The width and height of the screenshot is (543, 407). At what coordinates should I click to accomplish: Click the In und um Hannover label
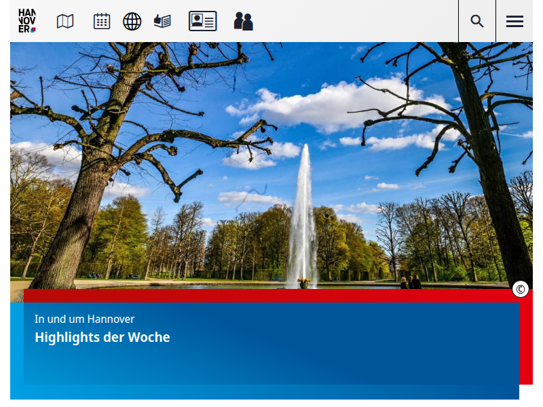[x=84, y=319]
